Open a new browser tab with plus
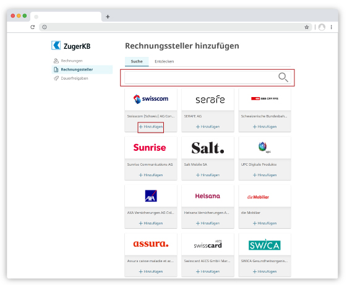Image resolution: width=355 pixels, height=285 pixels. (108, 17)
